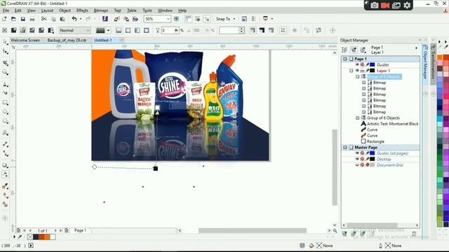Image resolution: width=449 pixels, height=252 pixels.
Task: Select the Zoom tool
Action: pos(5,72)
